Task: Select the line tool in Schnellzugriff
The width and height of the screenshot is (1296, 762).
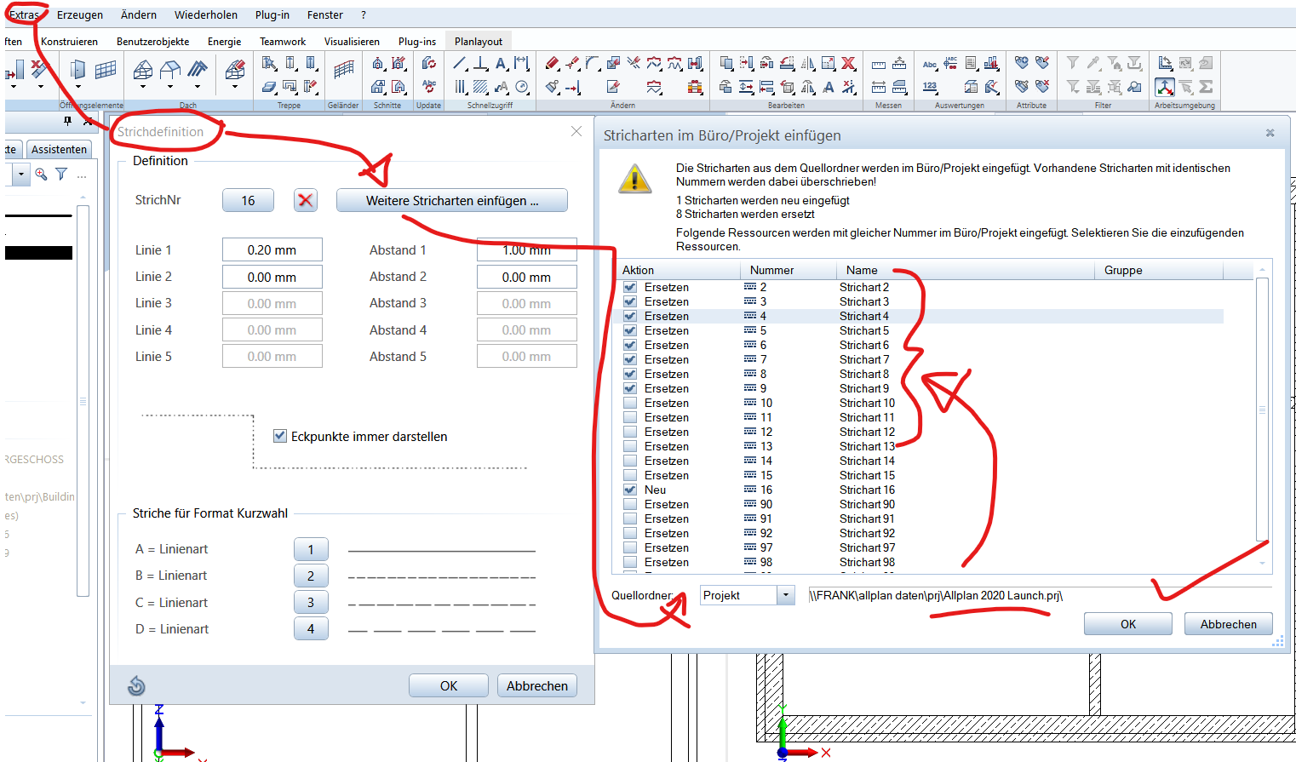Action: click(x=460, y=64)
